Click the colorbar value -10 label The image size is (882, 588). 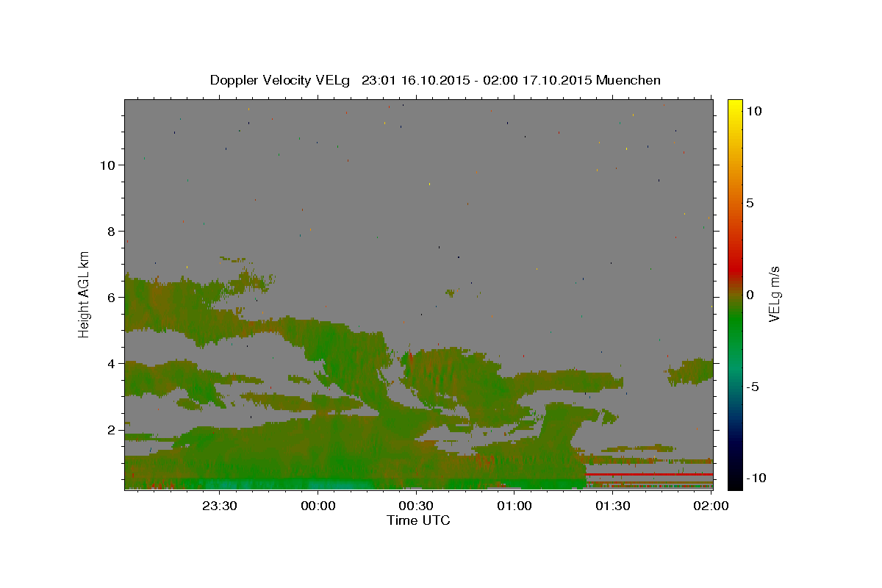click(756, 478)
